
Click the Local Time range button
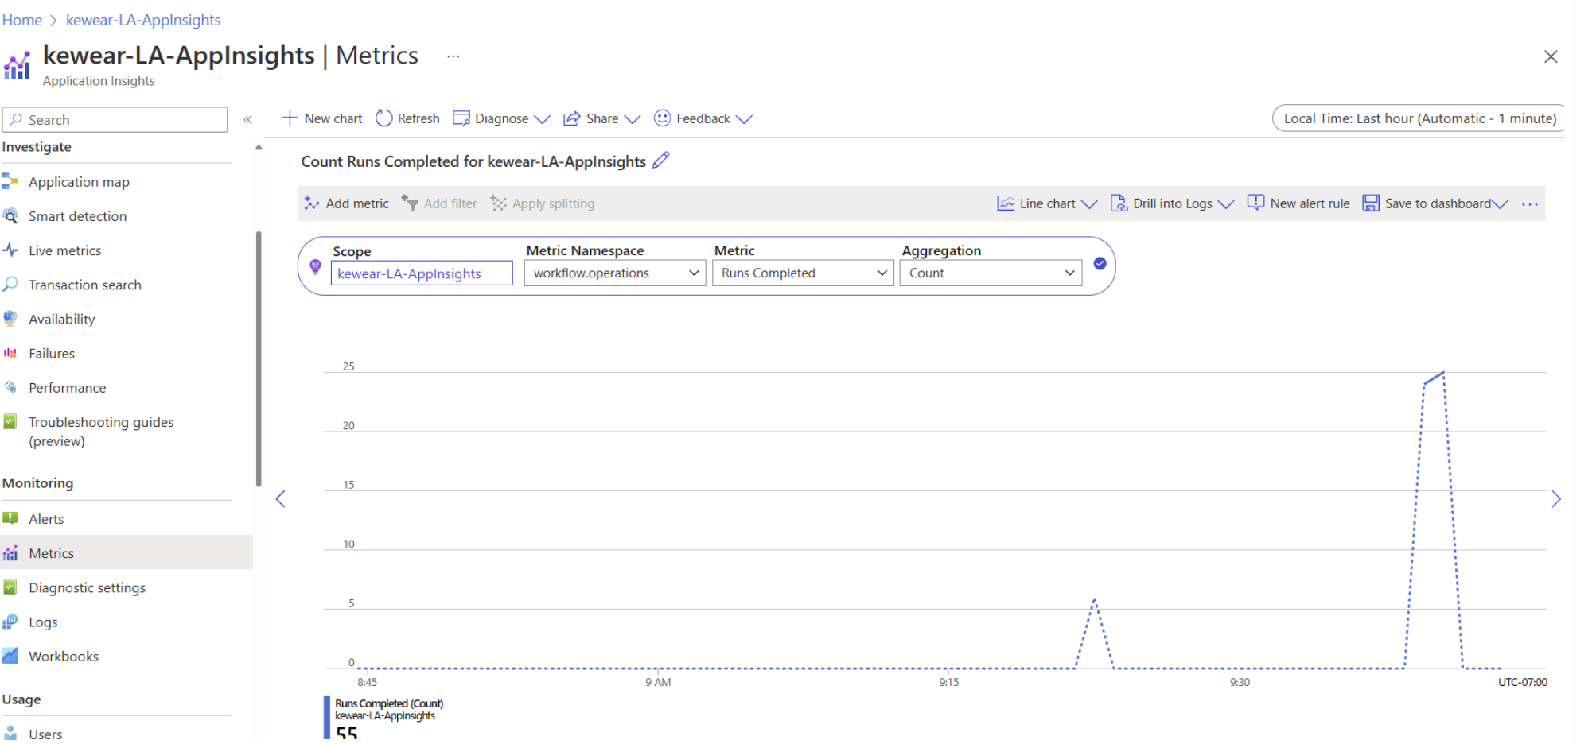(1419, 118)
